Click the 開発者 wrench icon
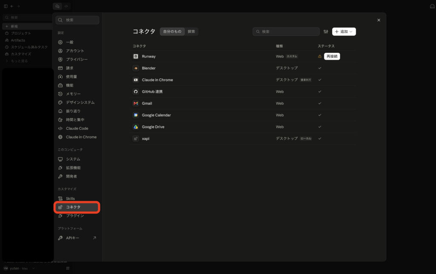 pyautogui.click(x=60, y=177)
